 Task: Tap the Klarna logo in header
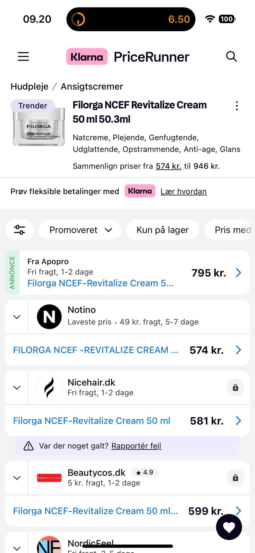87,57
